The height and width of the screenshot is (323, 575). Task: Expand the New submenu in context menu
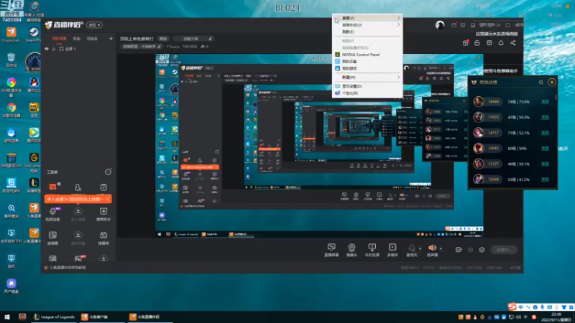(x=367, y=78)
